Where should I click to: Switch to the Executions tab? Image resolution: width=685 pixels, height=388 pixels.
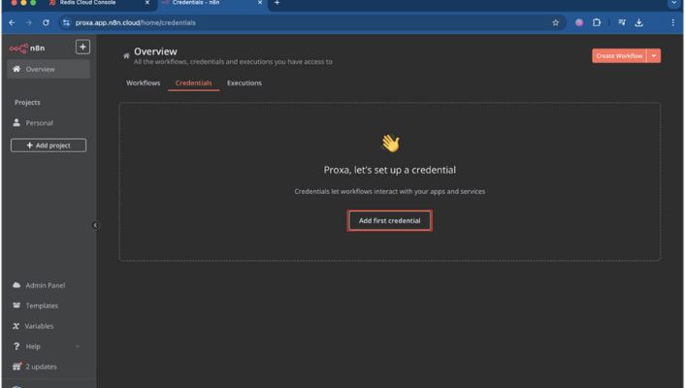244,83
